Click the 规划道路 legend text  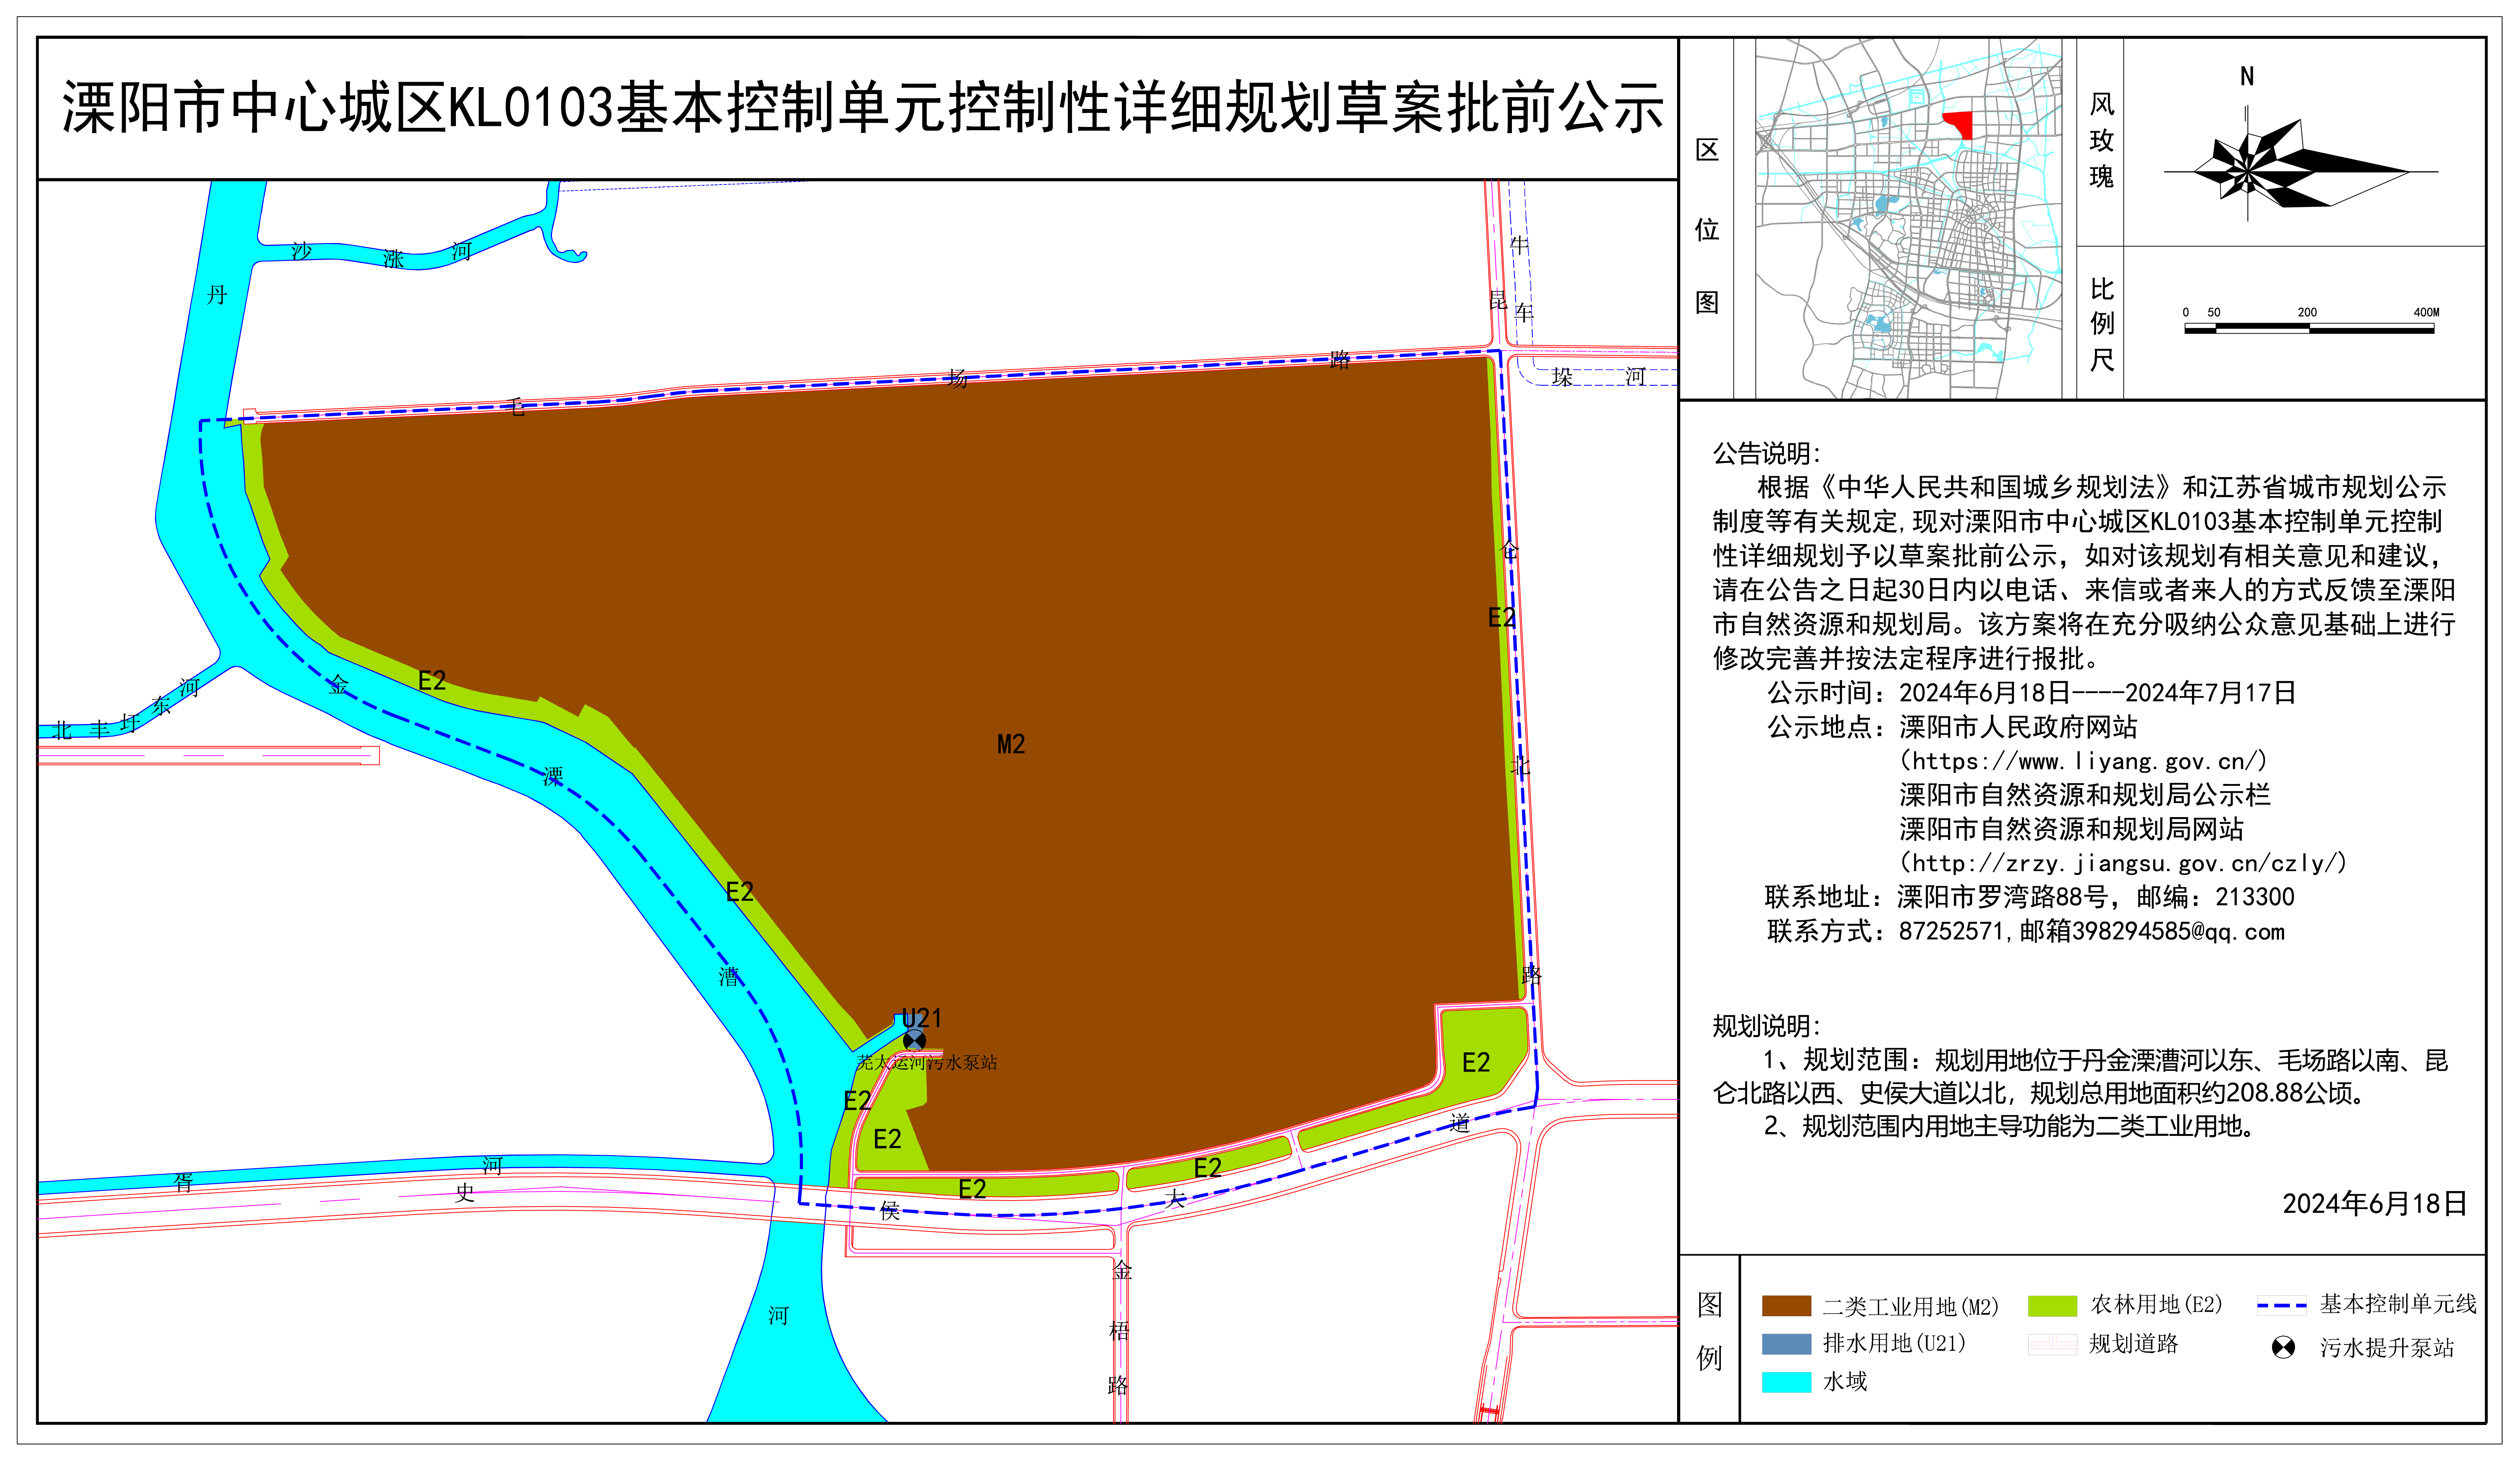click(2134, 1344)
